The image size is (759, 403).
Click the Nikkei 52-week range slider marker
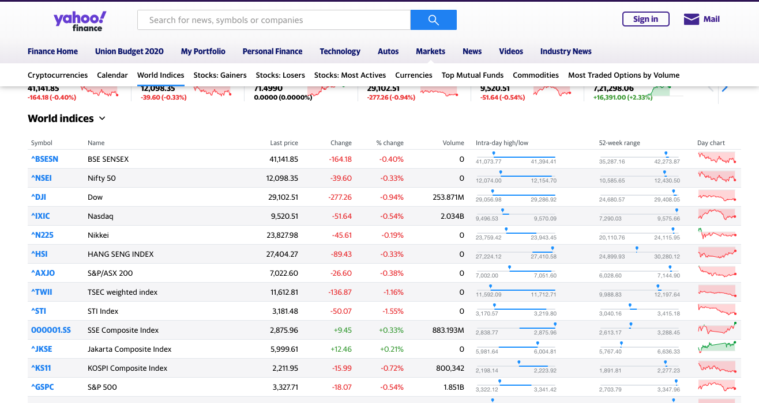pos(674,230)
